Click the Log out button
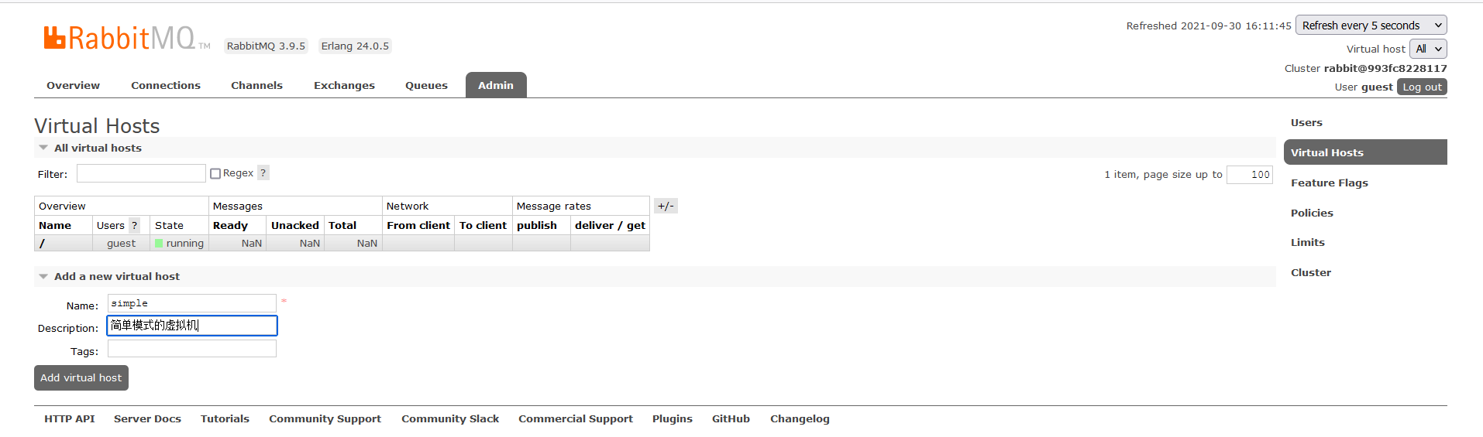This screenshot has height=437, width=1483. pos(1421,87)
